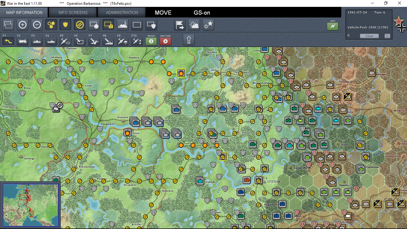Toggle the rectangle-with-circle map overlay

(94, 25)
